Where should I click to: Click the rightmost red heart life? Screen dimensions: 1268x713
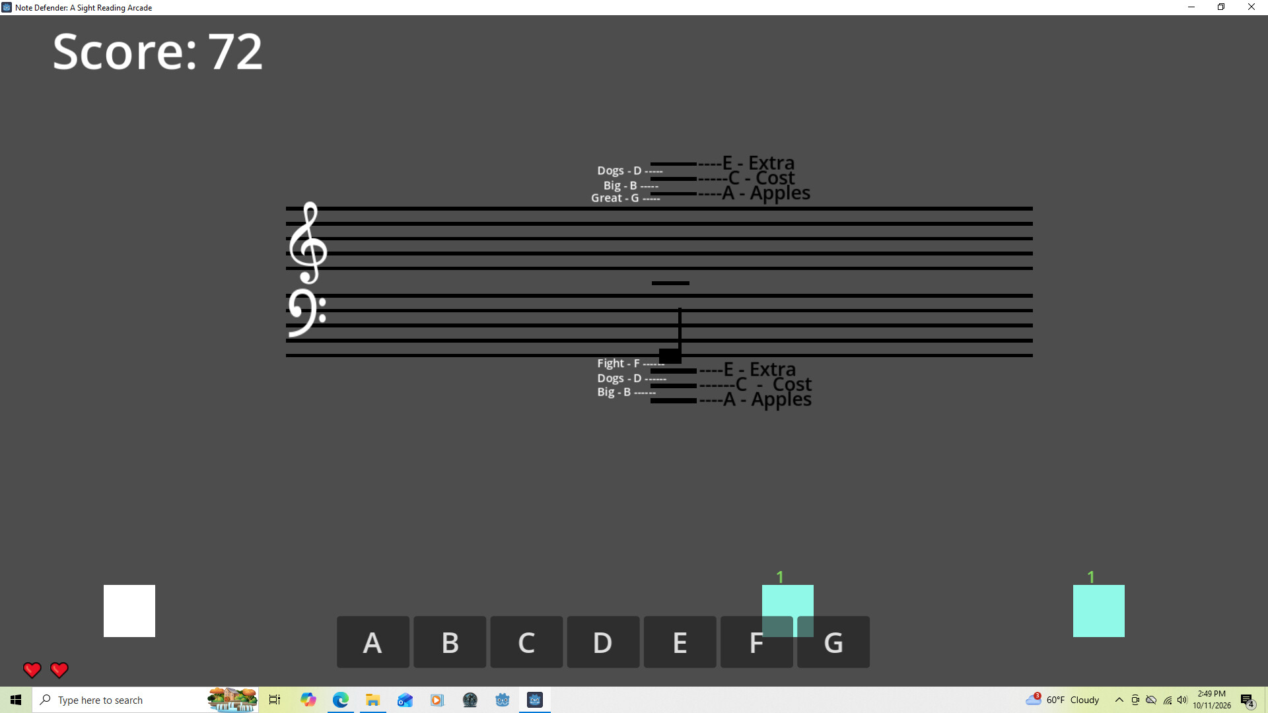point(59,670)
